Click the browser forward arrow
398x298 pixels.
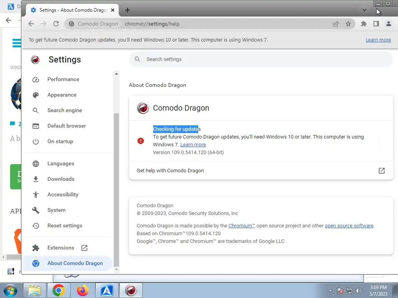point(44,24)
